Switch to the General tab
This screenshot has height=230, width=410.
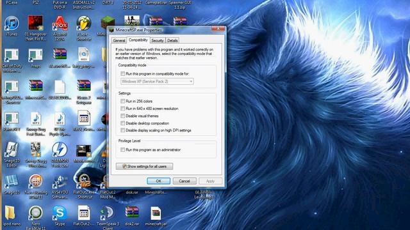[x=119, y=41]
